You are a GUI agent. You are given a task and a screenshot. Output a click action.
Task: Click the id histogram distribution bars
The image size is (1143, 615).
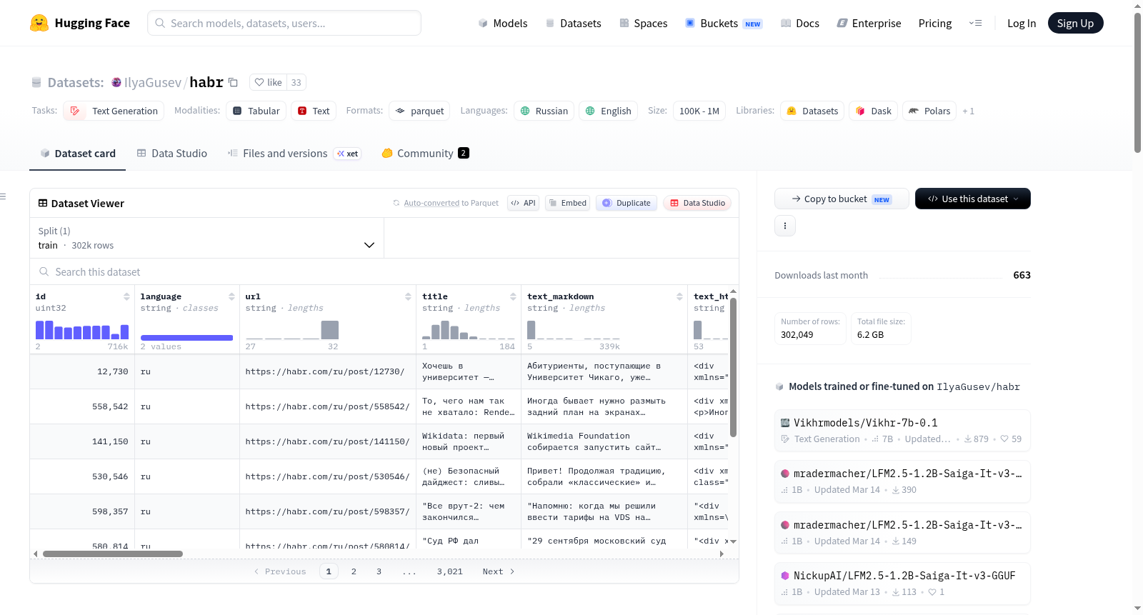pos(82,330)
